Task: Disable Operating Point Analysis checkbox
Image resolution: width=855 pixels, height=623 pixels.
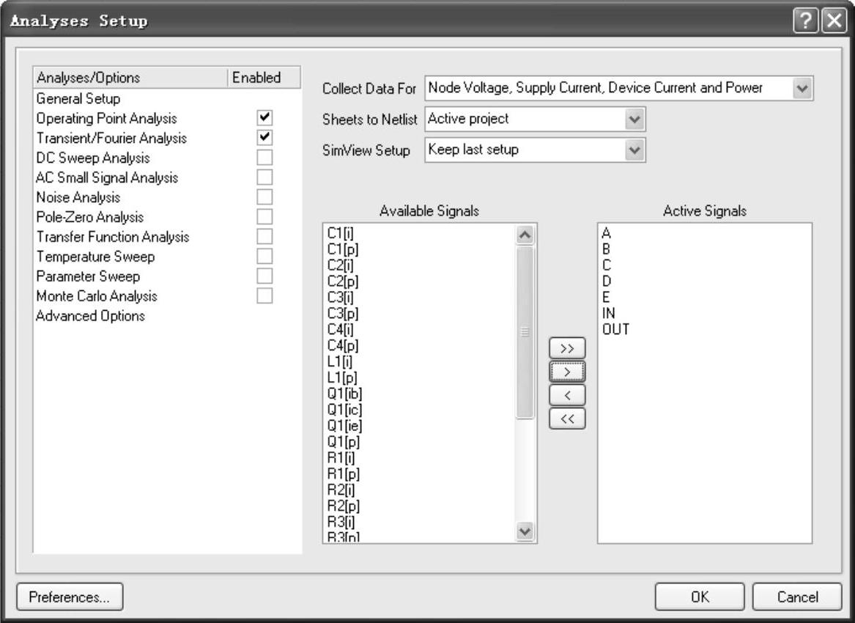Action: [x=264, y=117]
